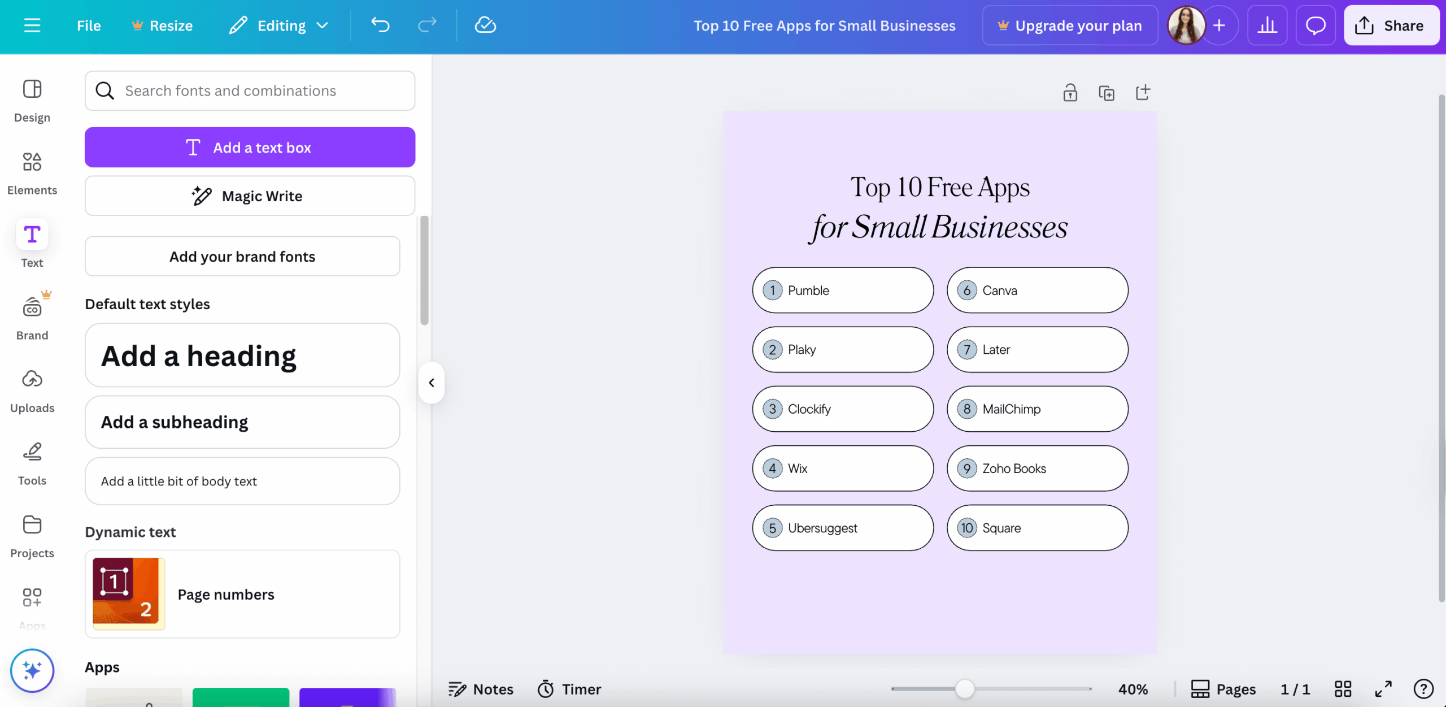The image size is (1446, 707).
Task: Open the Resize option
Action: click(x=162, y=25)
